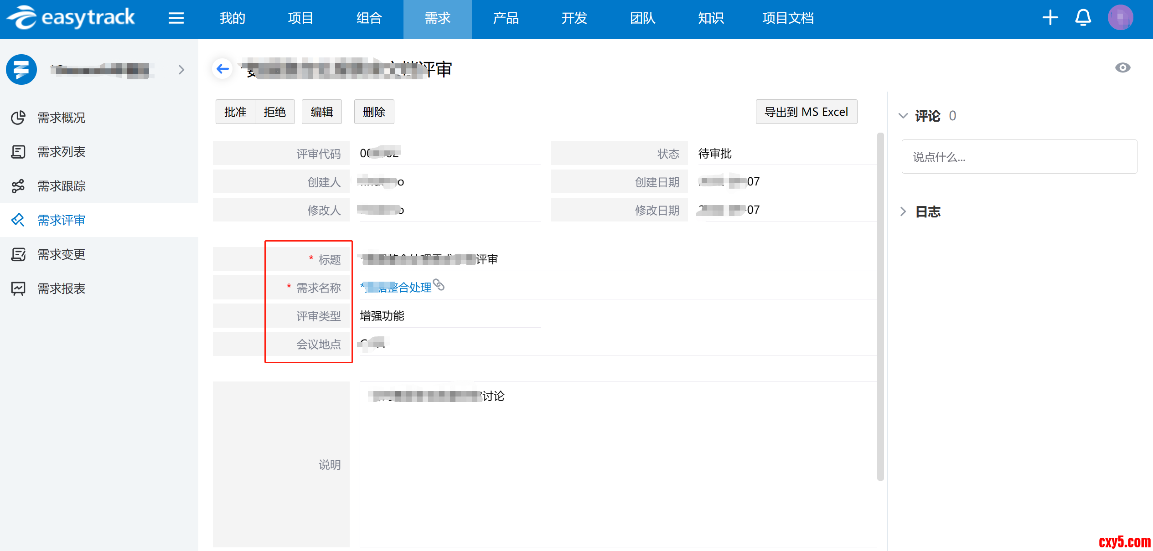Click link icon beside requirement name
Viewport: 1153px width, 551px height.
click(439, 285)
